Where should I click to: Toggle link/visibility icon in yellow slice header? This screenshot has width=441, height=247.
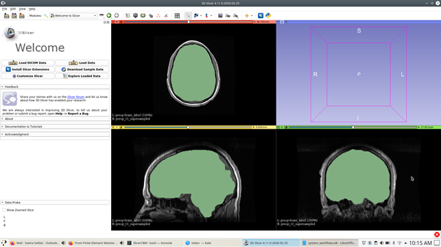coord(121,127)
